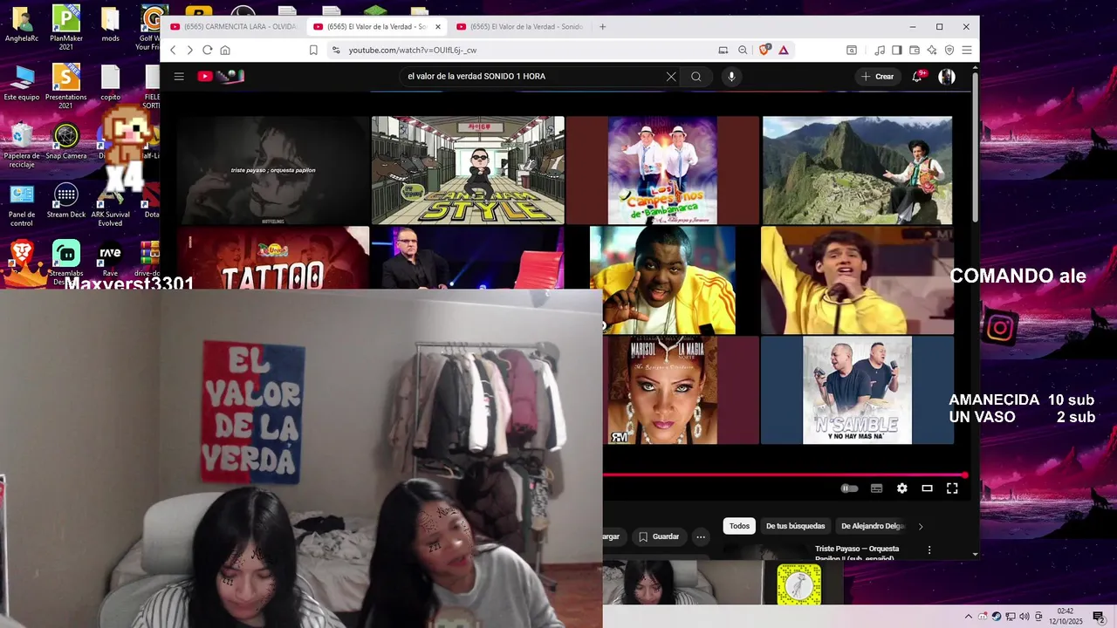This screenshot has width=1117, height=628.
Task: Select the PlanMaker 2021 desktop icon
Action: pyautogui.click(x=66, y=28)
